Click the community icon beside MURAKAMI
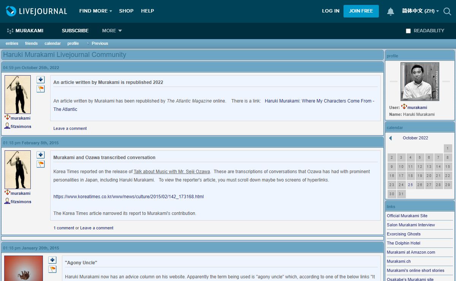The height and width of the screenshot is (281, 456). click(10, 31)
